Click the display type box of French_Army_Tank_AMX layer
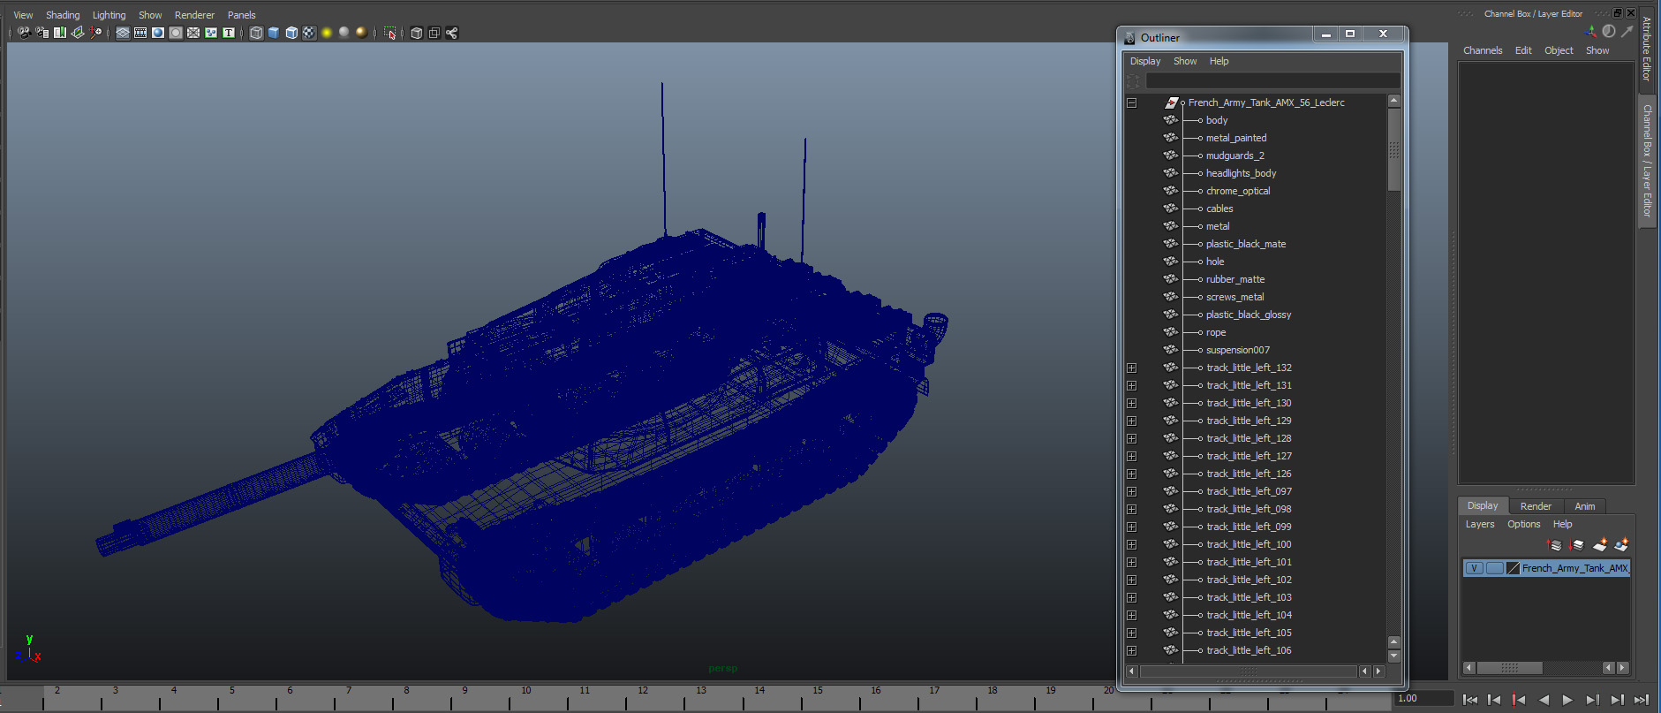This screenshot has height=713, width=1661. (x=1494, y=568)
